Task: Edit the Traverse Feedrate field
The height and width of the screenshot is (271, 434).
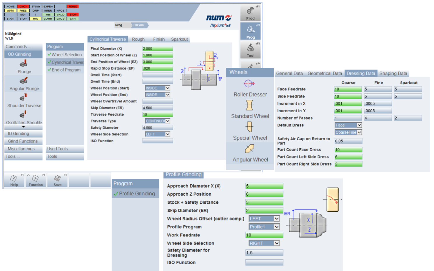Action: [157, 115]
